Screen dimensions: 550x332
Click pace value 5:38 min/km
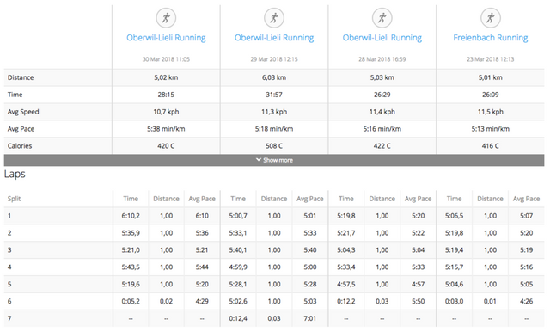coord(166,129)
